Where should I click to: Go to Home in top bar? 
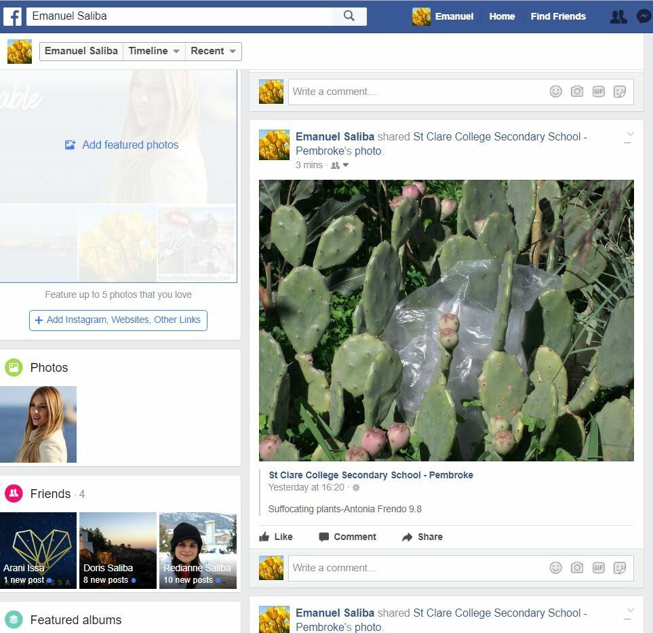point(502,16)
